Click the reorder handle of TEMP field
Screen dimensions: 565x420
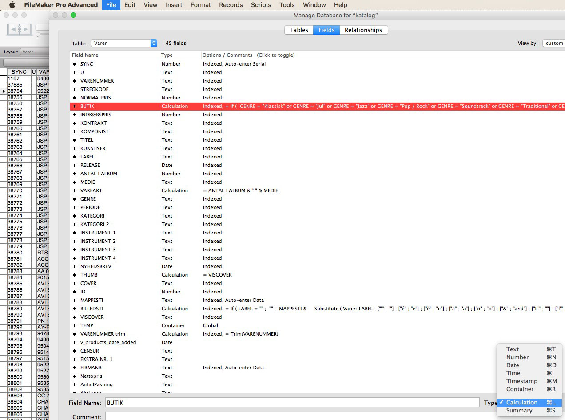75,325
